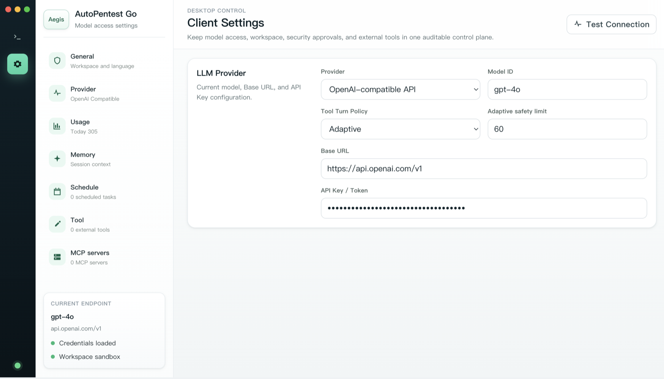This screenshot has width=664, height=379.
Task: Click the green status dot at the rail bottom
Action: click(17, 365)
